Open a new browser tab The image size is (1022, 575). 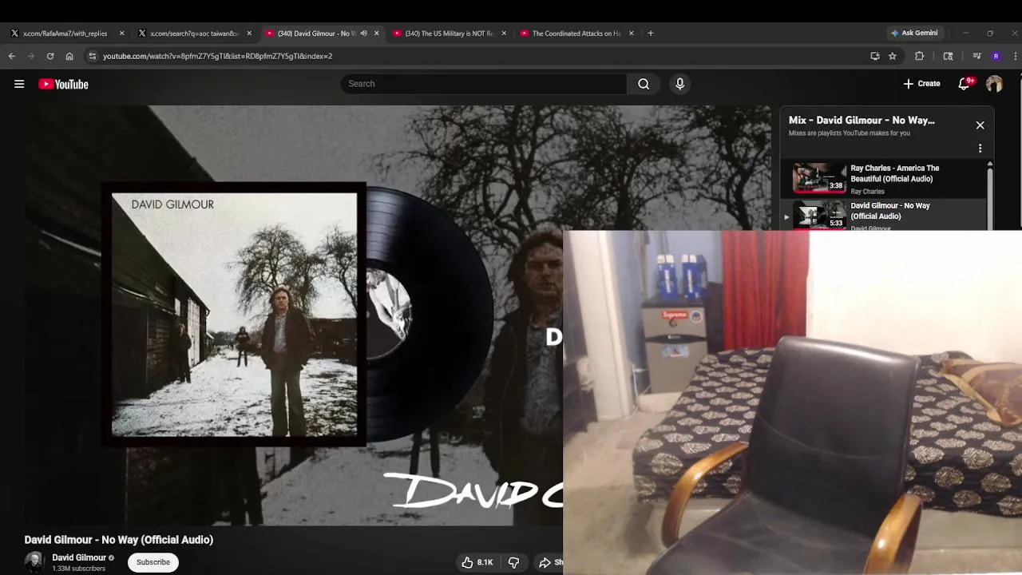tap(651, 34)
